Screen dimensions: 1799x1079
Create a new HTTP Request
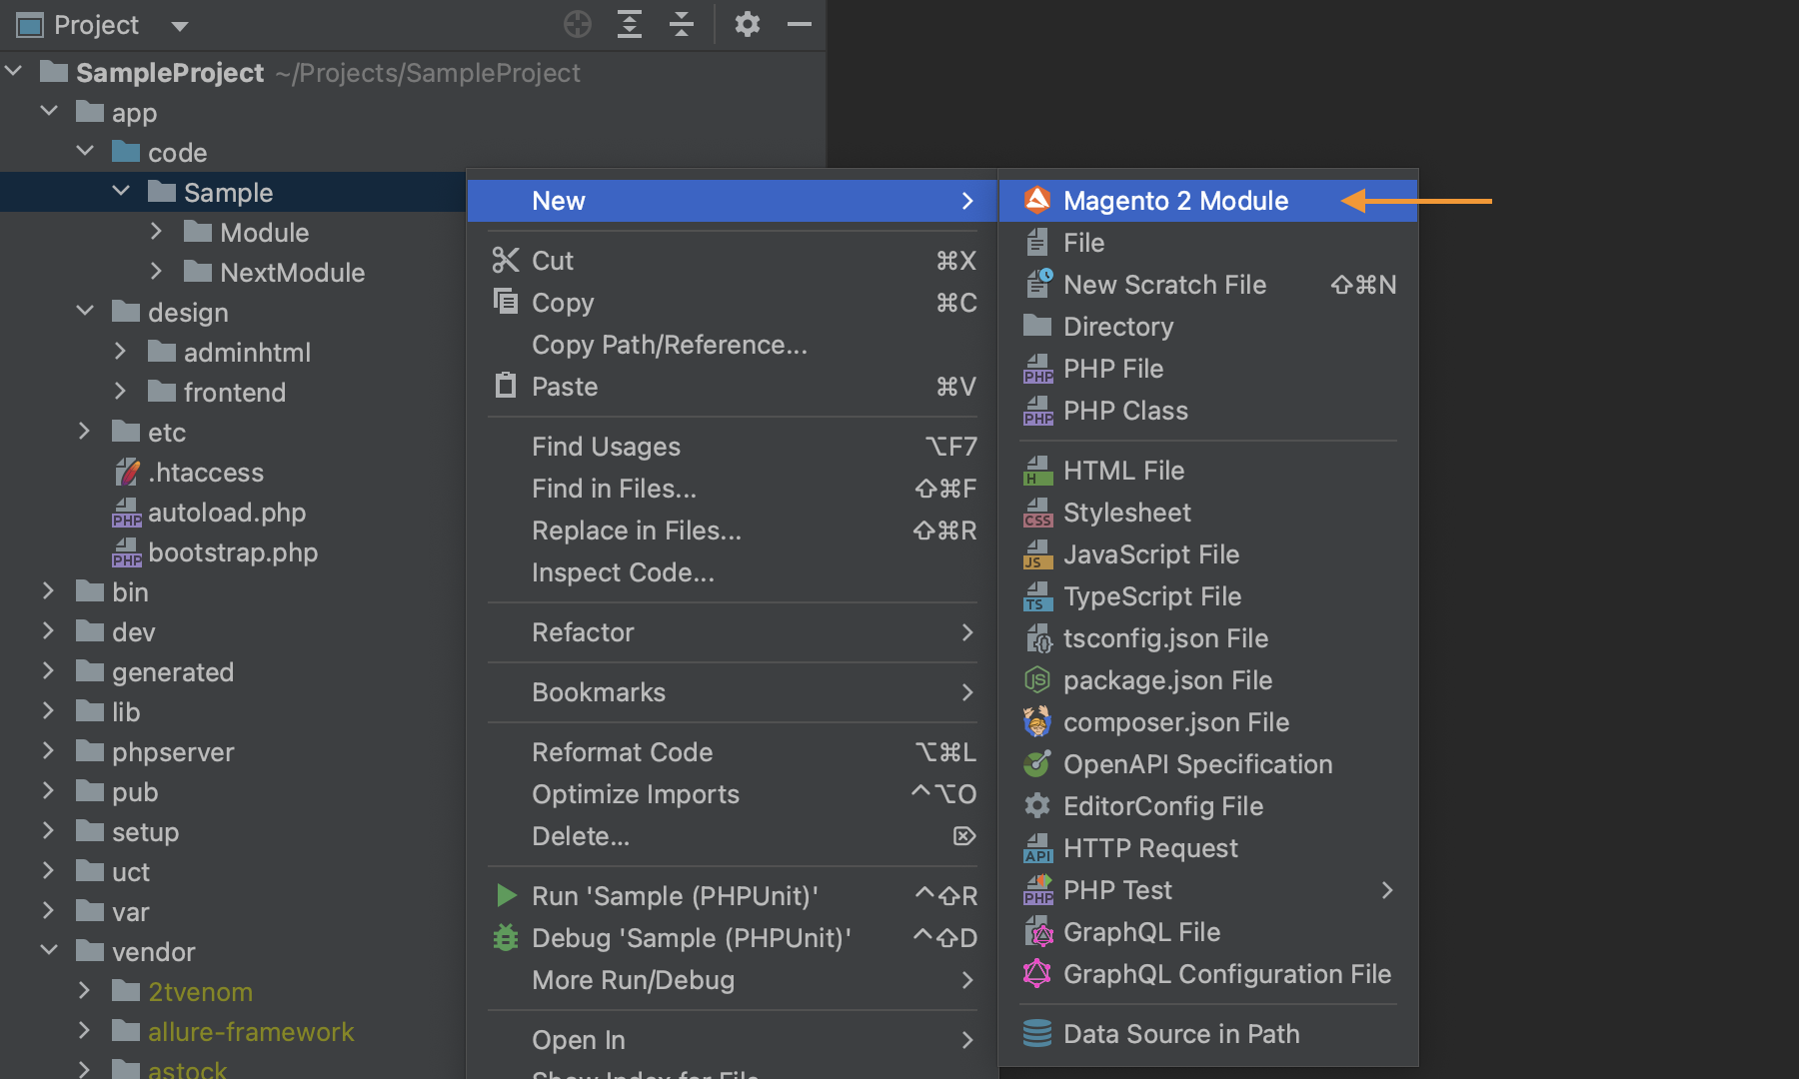click(1207, 848)
